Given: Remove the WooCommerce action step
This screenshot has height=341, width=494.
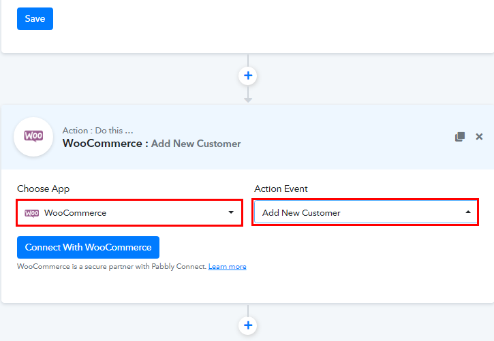Looking at the screenshot, I should point(479,137).
